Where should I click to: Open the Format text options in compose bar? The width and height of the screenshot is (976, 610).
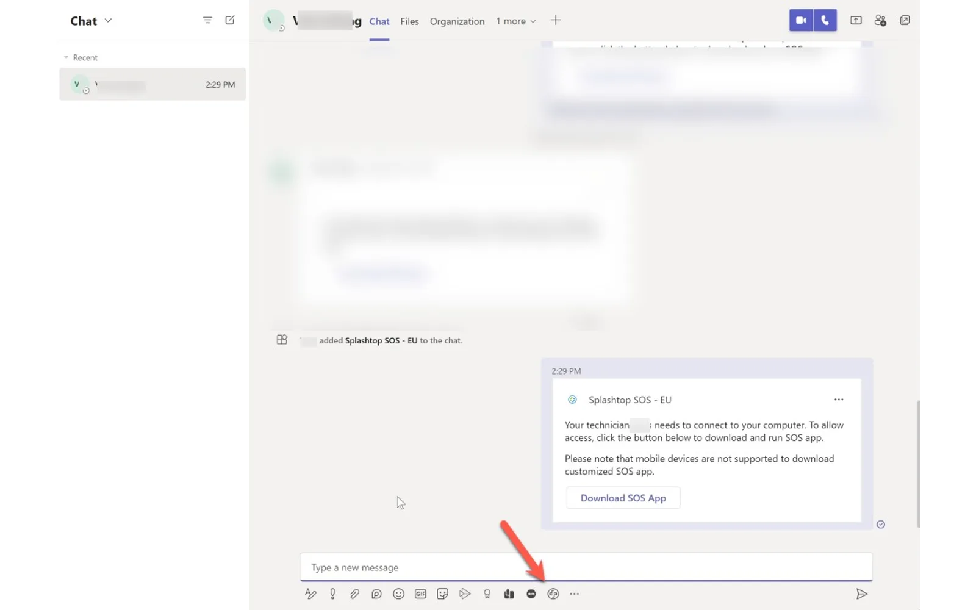click(x=310, y=594)
